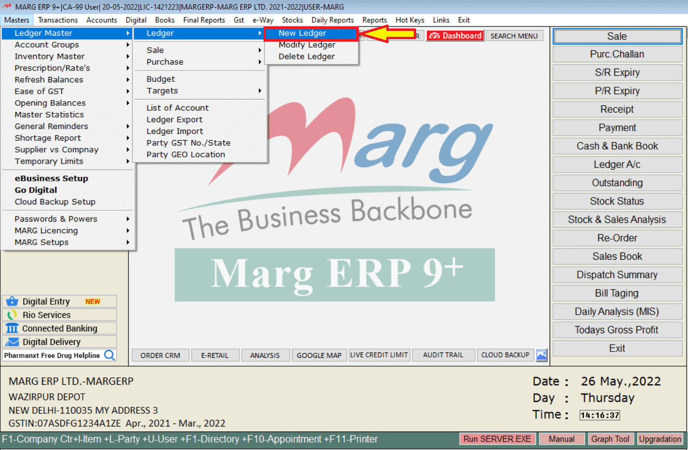Viewport: 688px width, 450px height.
Task: Open the Stocks menu
Action: pos(292,20)
